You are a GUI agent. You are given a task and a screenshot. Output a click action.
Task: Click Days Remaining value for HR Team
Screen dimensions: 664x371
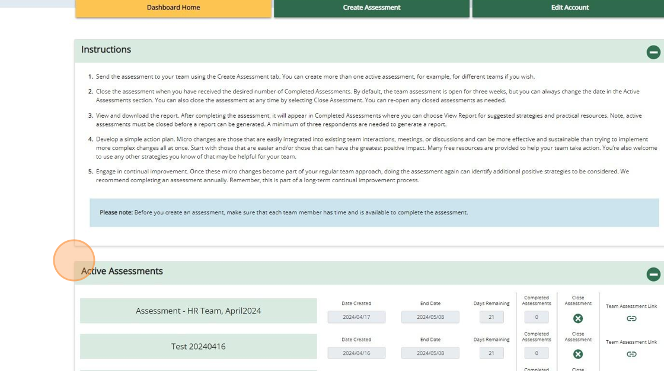pyautogui.click(x=491, y=317)
